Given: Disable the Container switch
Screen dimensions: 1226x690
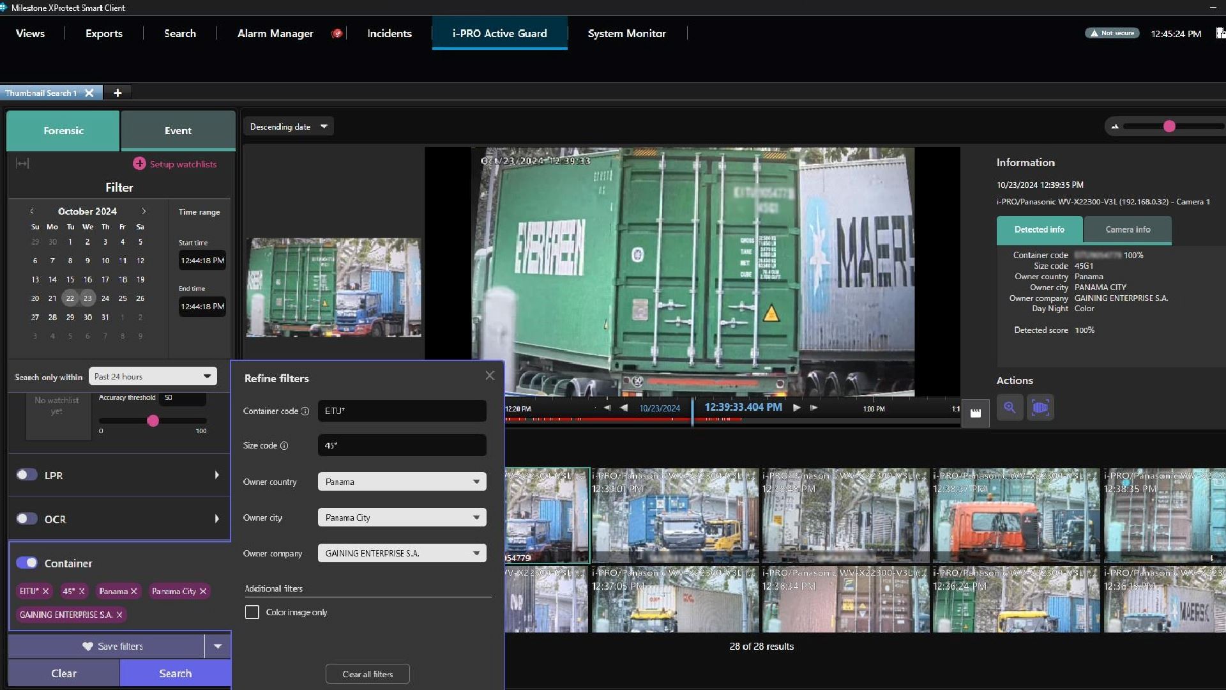Looking at the screenshot, I should tap(27, 563).
